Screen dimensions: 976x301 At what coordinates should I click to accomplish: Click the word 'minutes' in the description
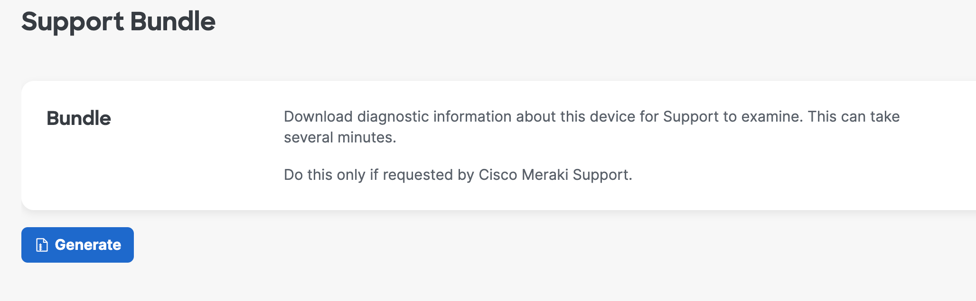tap(366, 138)
